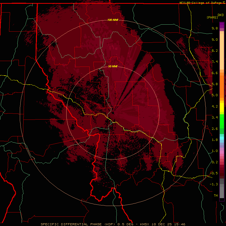Click the TH legend label
226x226 pixels.
[216, 196]
